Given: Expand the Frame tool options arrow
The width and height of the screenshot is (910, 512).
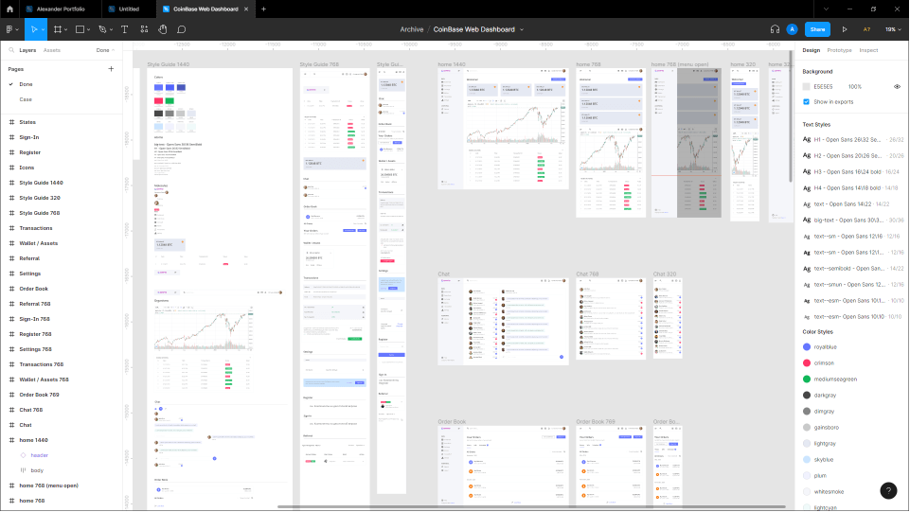Looking at the screenshot, I should (x=66, y=29).
